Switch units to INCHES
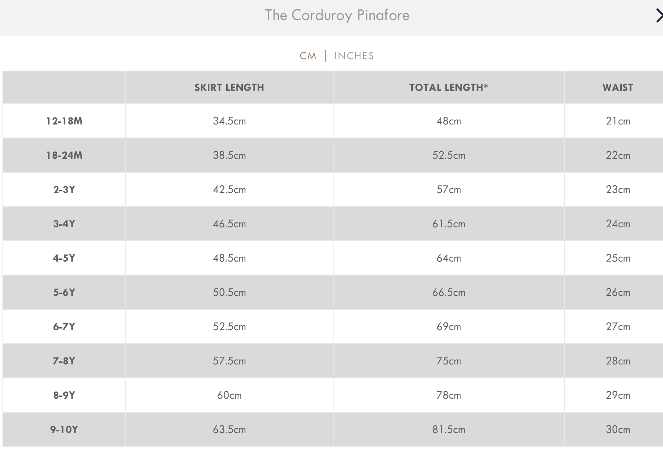The width and height of the screenshot is (663, 453). pyautogui.click(x=354, y=56)
